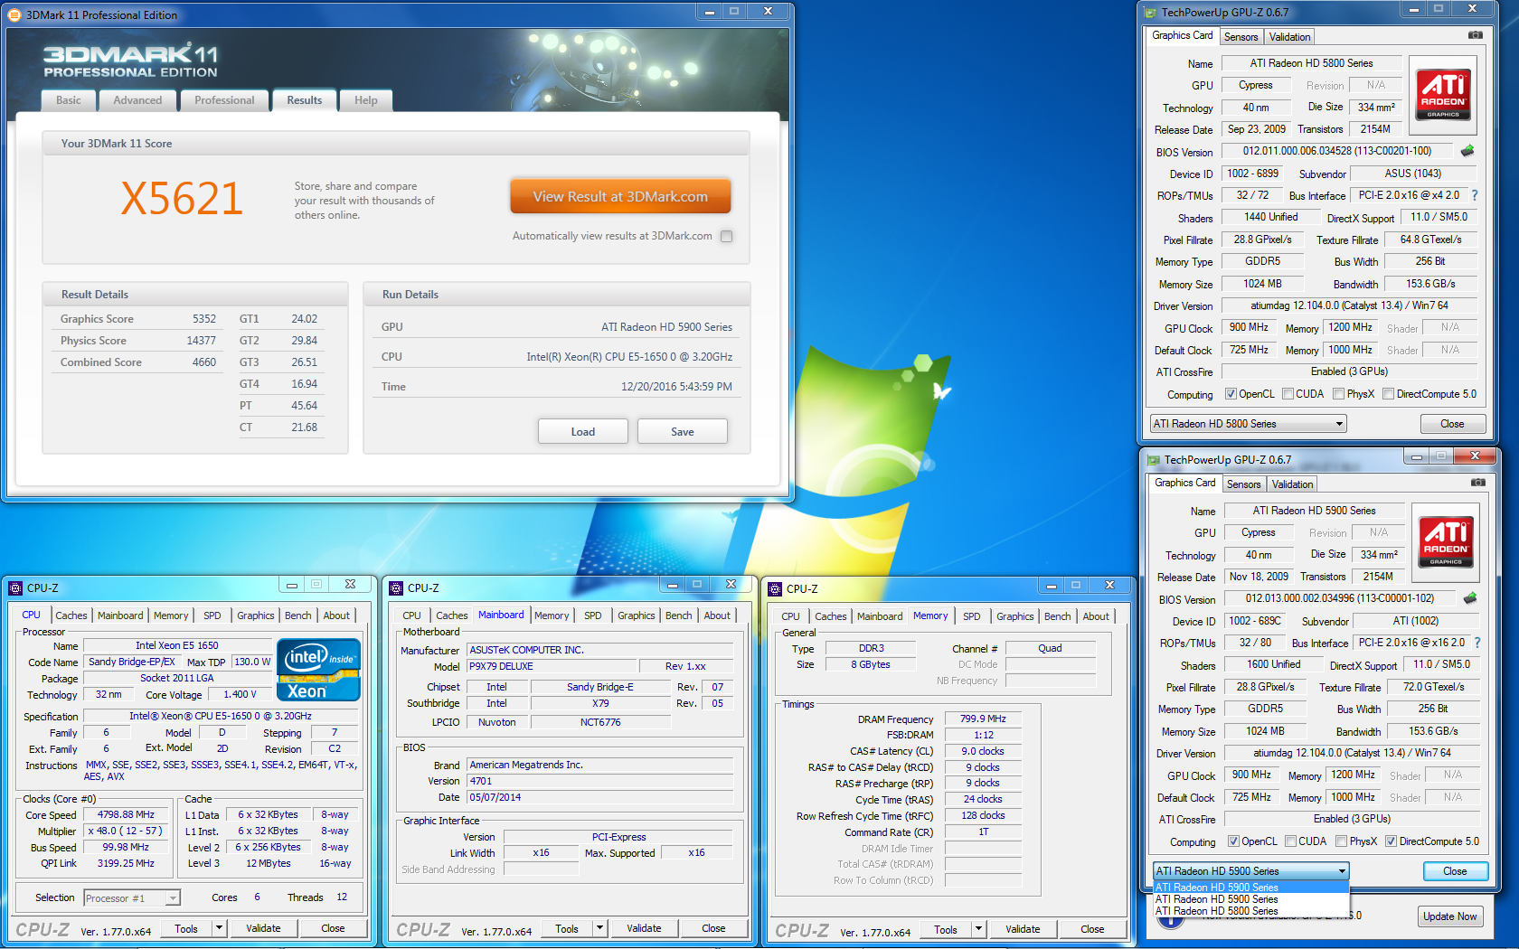Click the screenshot camera icon in HD 5800 GPU-Z window
This screenshot has width=1519, height=949.
tap(1475, 35)
